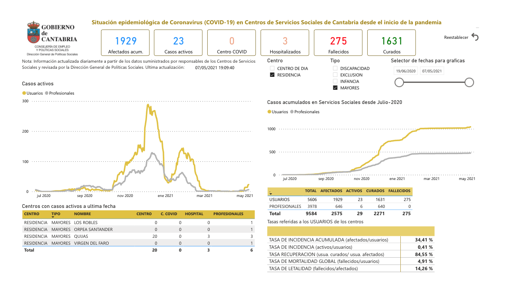Image resolution: width=505 pixels, height=290 pixels.
Task: Click the sort arrow under the TIPO header
Action: pyautogui.click(x=53, y=218)
